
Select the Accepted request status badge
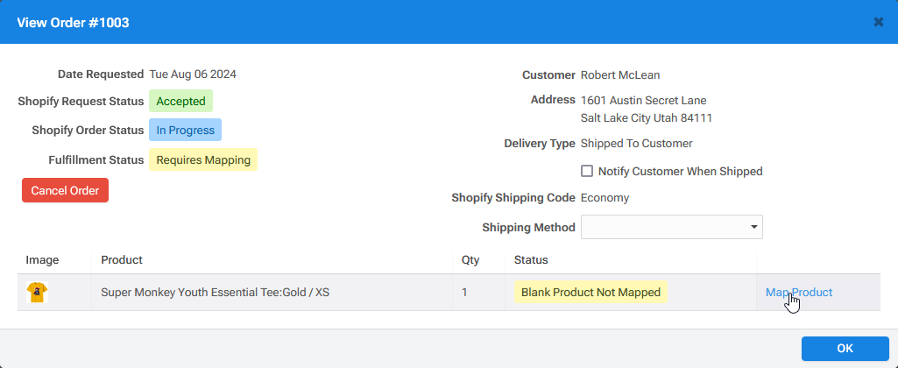181,101
